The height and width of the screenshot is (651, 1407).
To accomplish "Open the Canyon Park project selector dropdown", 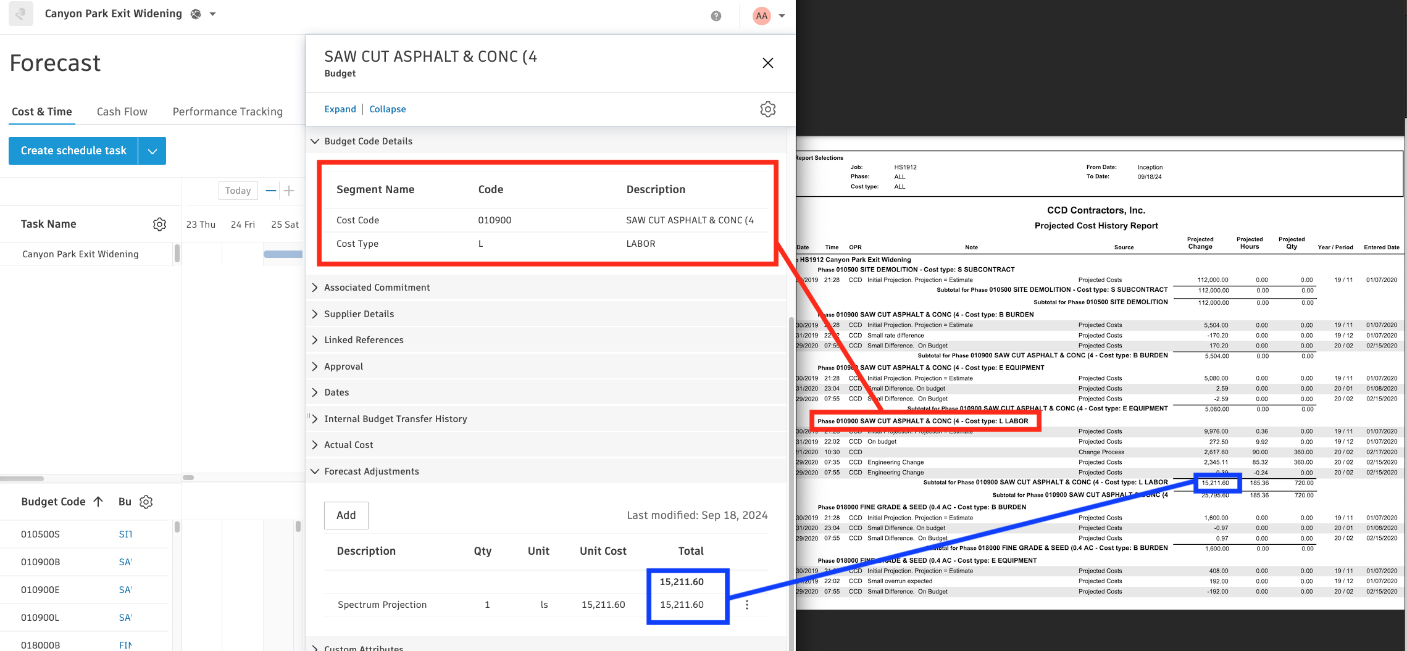I will (213, 14).
